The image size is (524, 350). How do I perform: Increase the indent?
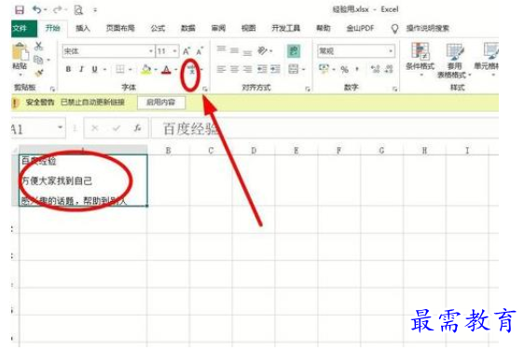point(275,69)
